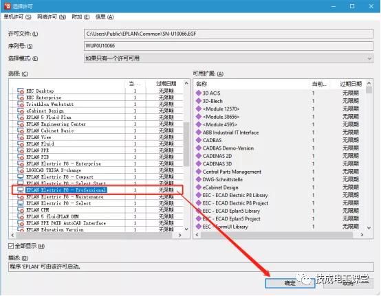Open the 信息 (A) menu

tap(105, 17)
